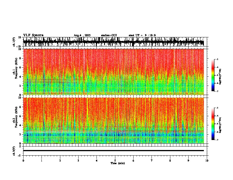Select the "start UT = 9 : 10: 0" label
The height and width of the screenshot is (180, 233).
142,35
